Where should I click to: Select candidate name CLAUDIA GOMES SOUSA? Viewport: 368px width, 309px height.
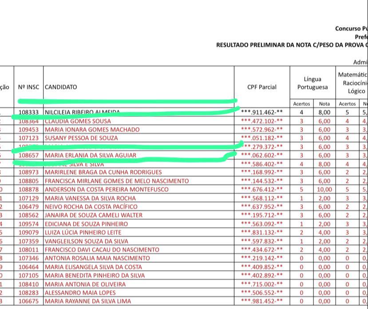tap(78, 121)
